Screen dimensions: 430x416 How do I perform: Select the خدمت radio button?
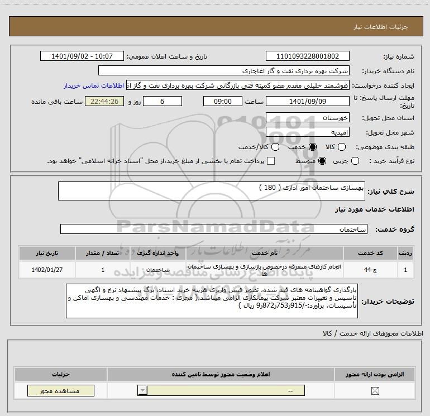(x=313, y=147)
